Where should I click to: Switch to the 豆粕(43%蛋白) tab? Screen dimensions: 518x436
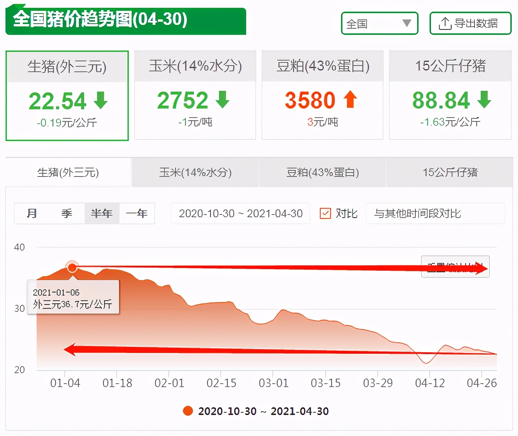[x=323, y=172]
